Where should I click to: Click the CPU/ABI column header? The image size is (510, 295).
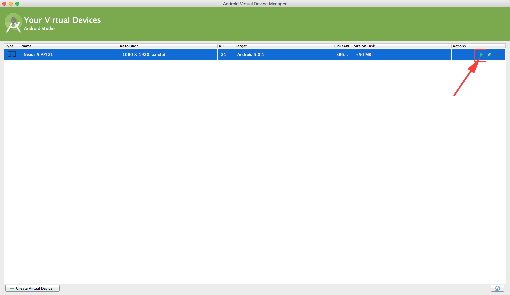343,46
